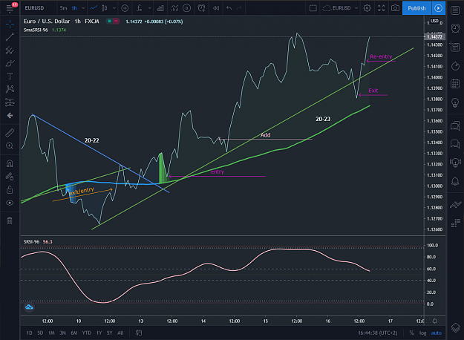464x340 pixels.
Task: Start bar replay mode
Action: tap(216, 8)
